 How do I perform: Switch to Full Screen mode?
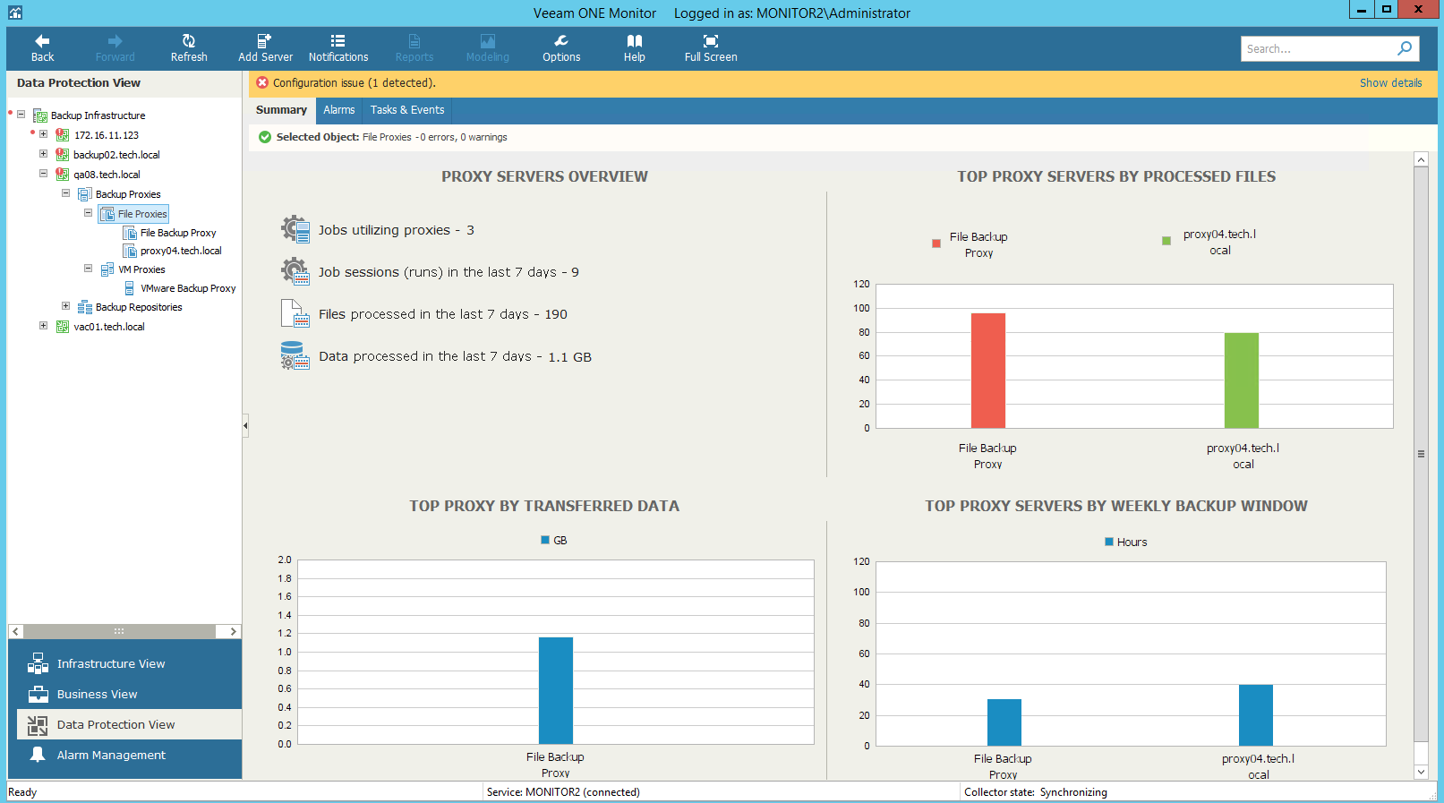[x=711, y=48]
